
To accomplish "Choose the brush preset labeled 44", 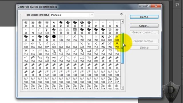I will [82, 24].
